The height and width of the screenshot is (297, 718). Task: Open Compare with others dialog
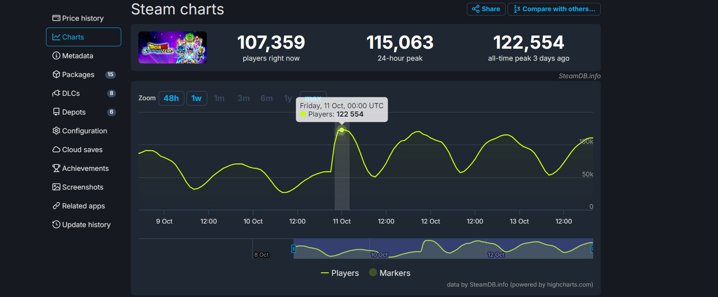[x=554, y=9]
